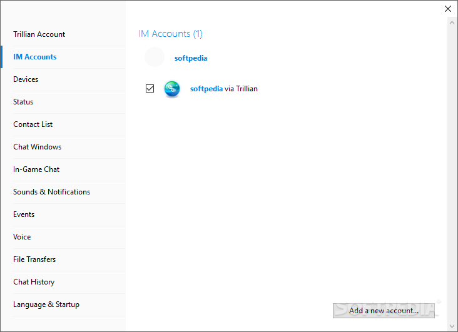Image resolution: width=458 pixels, height=332 pixels.
Task: Open the softpedia profile name link
Action: (x=191, y=58)
